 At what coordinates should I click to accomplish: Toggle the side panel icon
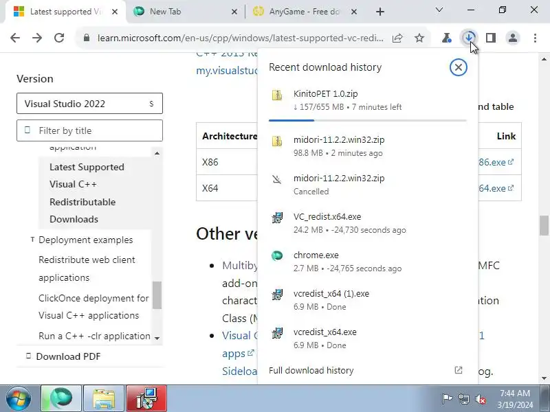(491, 38)
